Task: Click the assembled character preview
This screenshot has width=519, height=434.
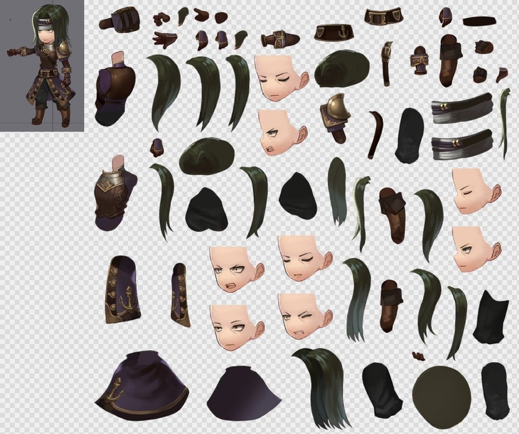Action: coord(42,66)
